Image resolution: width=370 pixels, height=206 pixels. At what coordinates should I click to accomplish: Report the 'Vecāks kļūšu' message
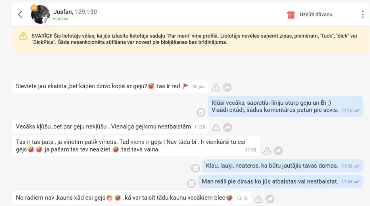click(x=216, y=128)
